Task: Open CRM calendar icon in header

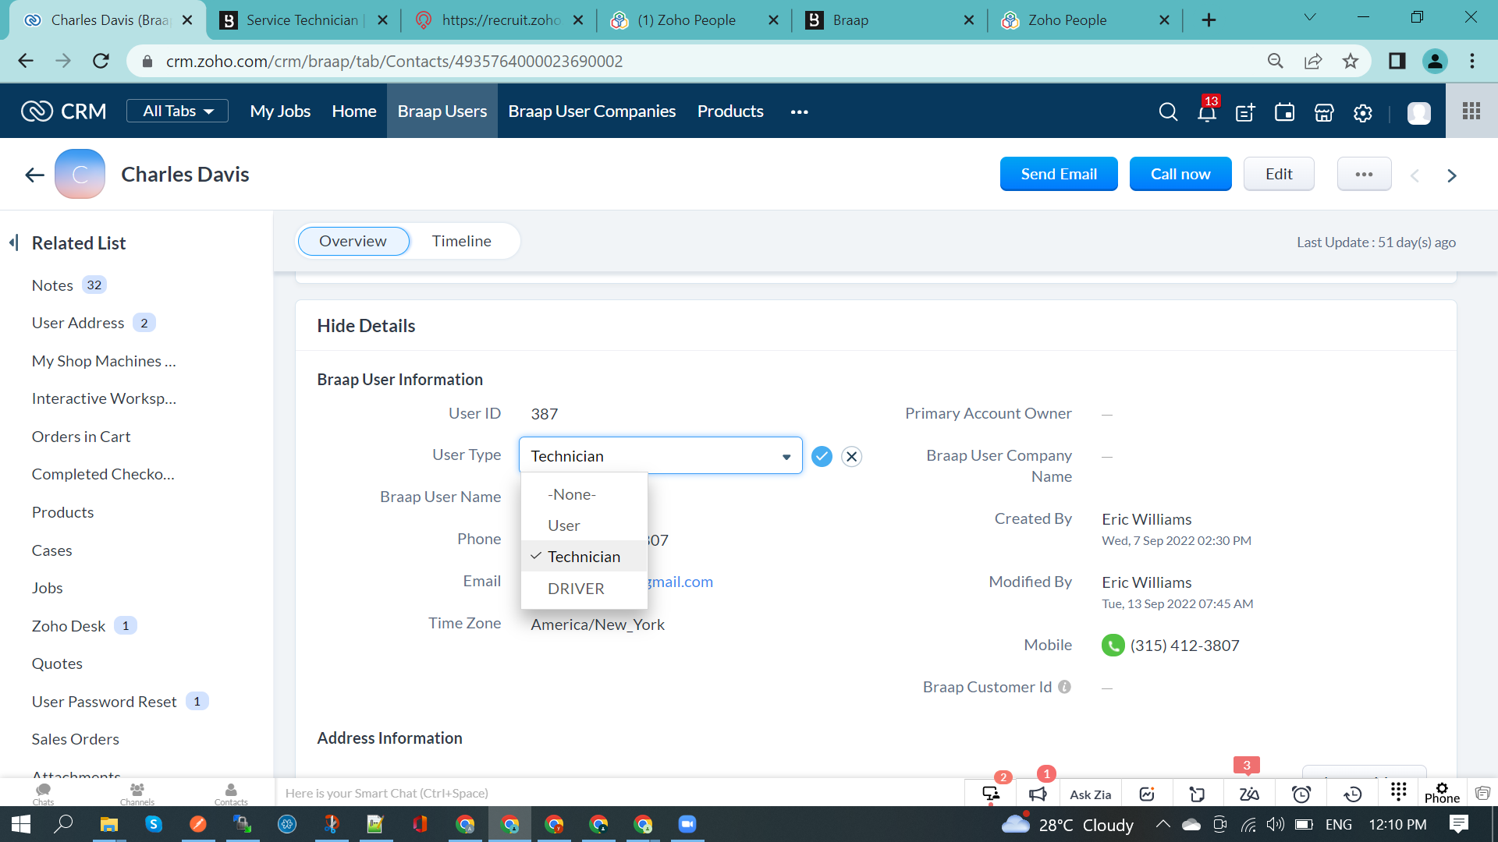Action: (1284, 112)
